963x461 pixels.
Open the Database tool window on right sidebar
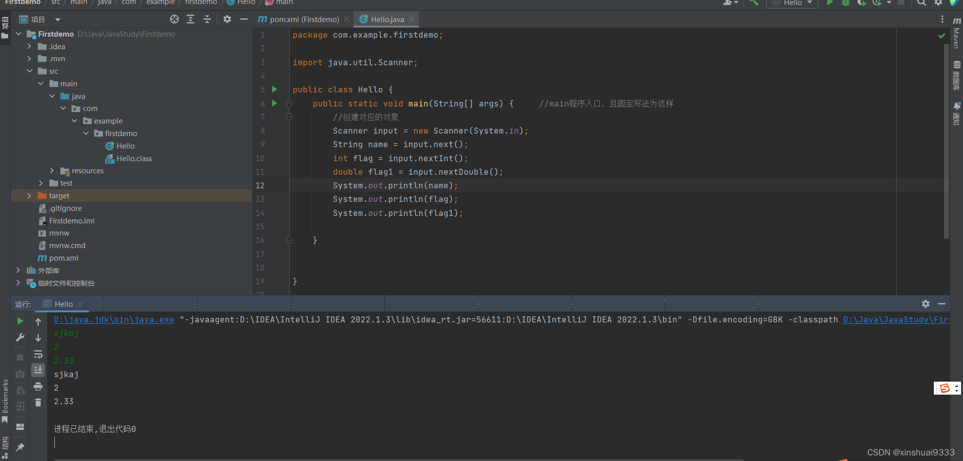pos(956,75)
